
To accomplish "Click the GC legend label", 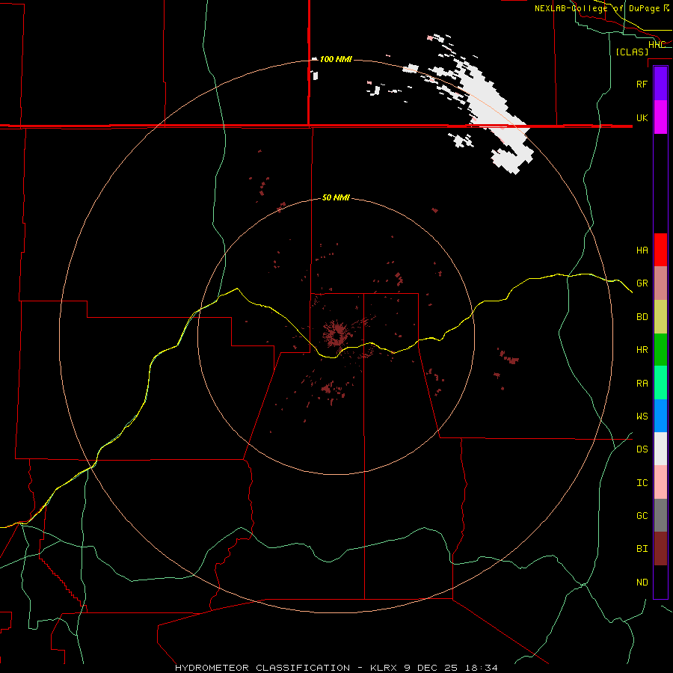I will (642, 516).
